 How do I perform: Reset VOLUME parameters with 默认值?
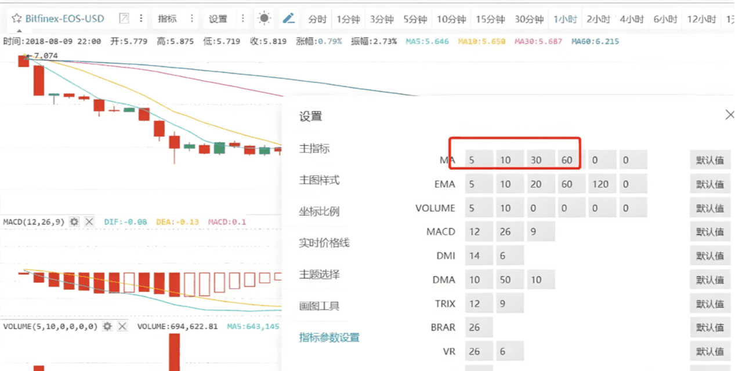point(710,208)
